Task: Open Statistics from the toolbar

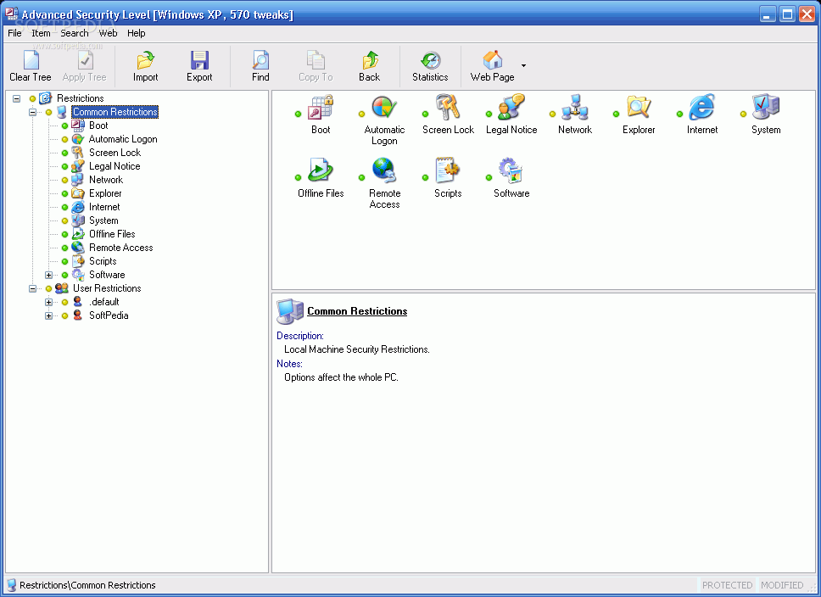Action: [430, 66]
